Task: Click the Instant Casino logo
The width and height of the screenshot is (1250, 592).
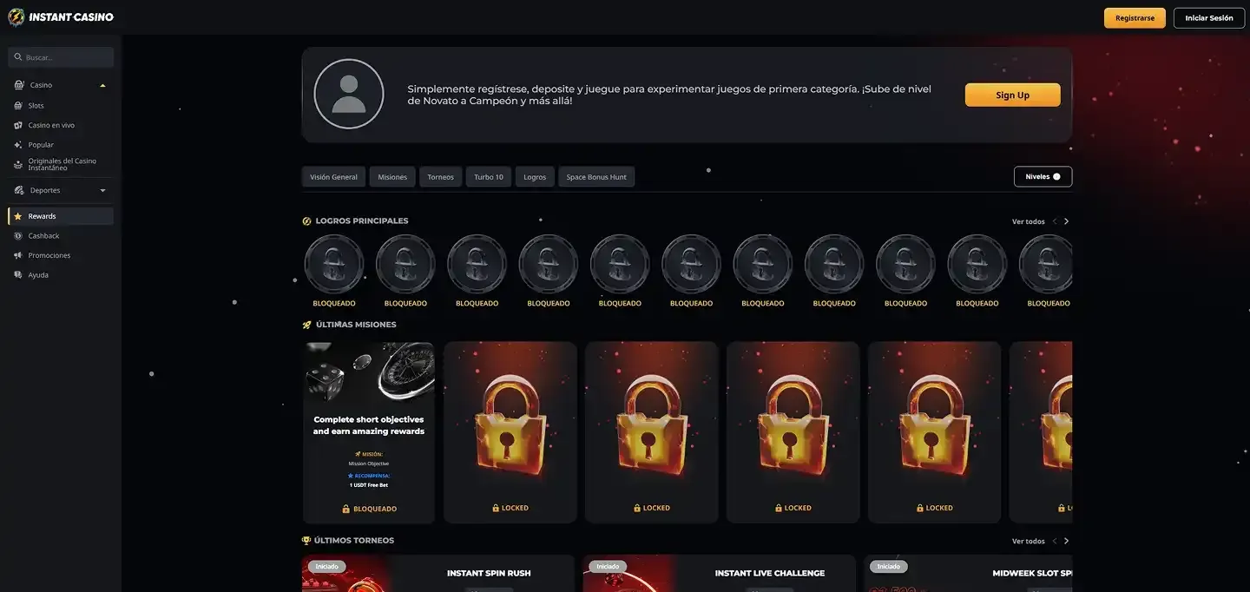Action: [61, 17]
